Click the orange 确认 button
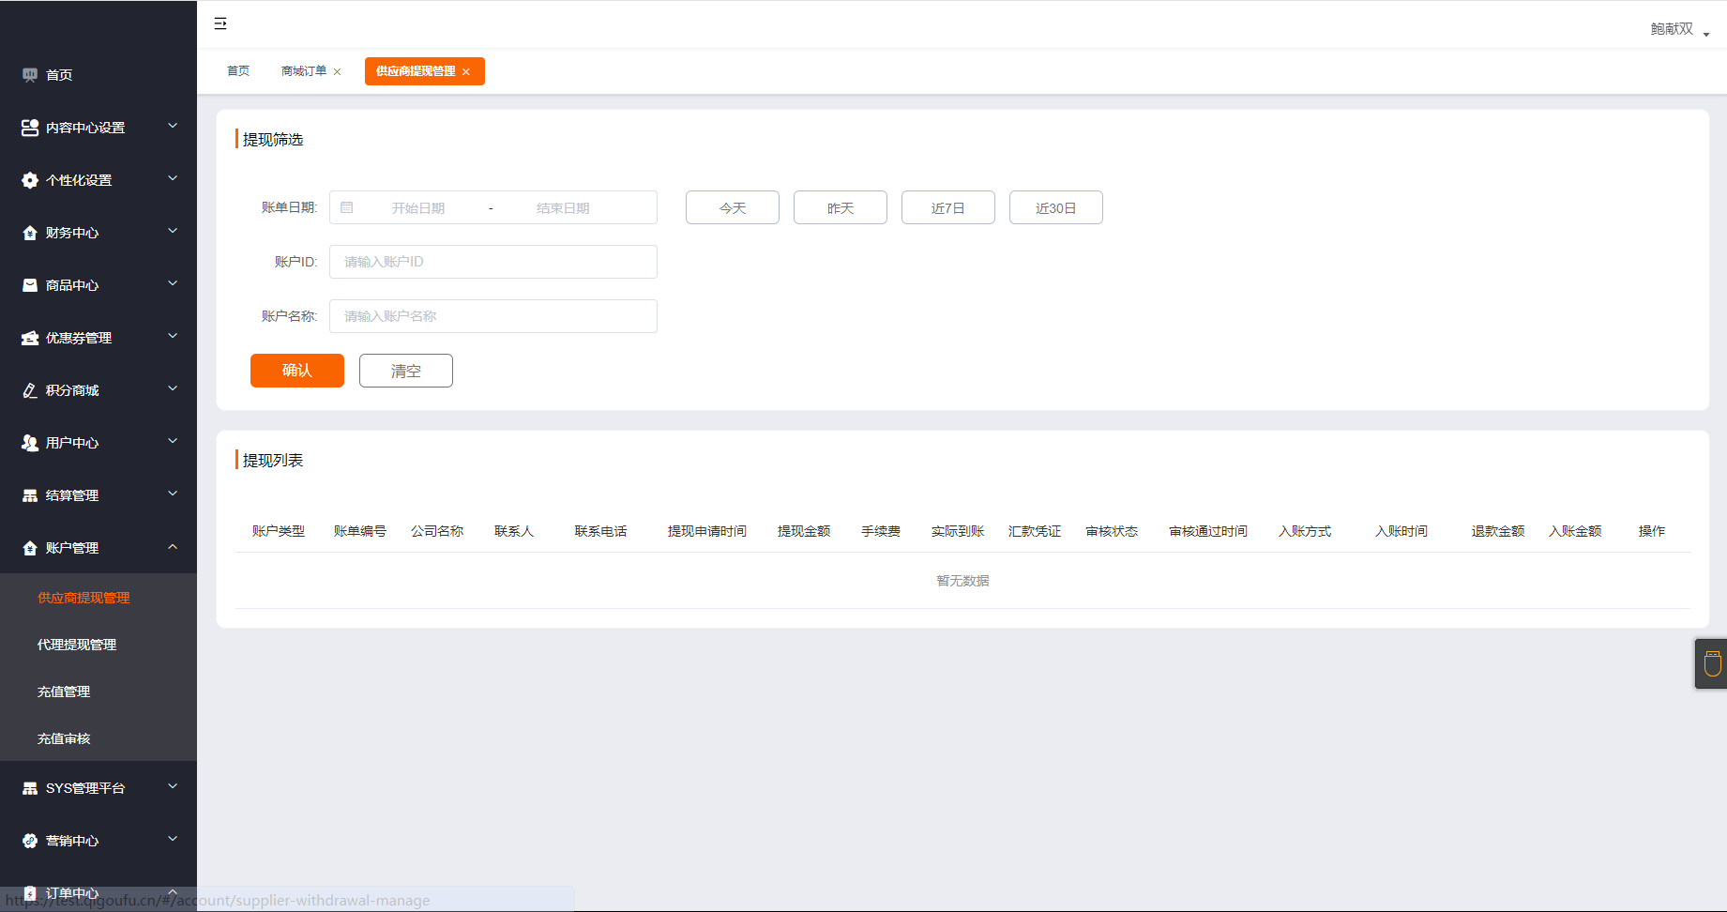 pyautogui.click(x=297, y=371)
